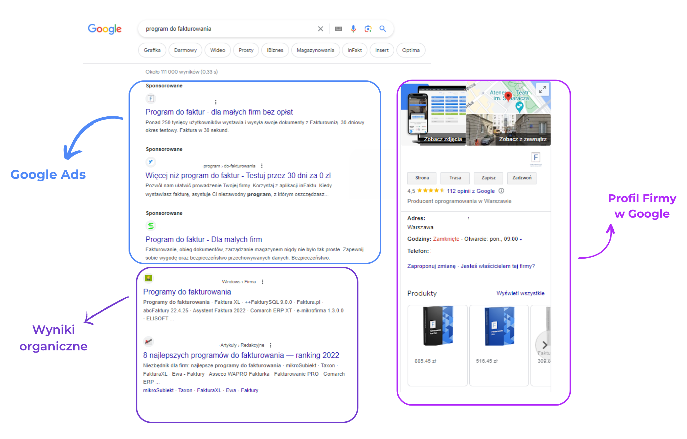The height and width of the screenshot is (439, 687).
Task: Expand the map with the arrows icon
Action: [x=542, y=90]
